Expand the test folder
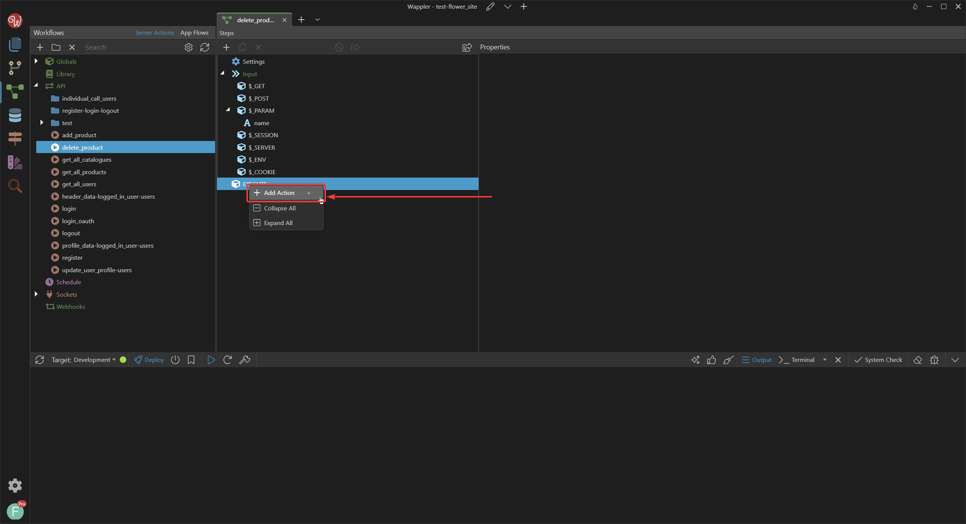 point(42,123)
